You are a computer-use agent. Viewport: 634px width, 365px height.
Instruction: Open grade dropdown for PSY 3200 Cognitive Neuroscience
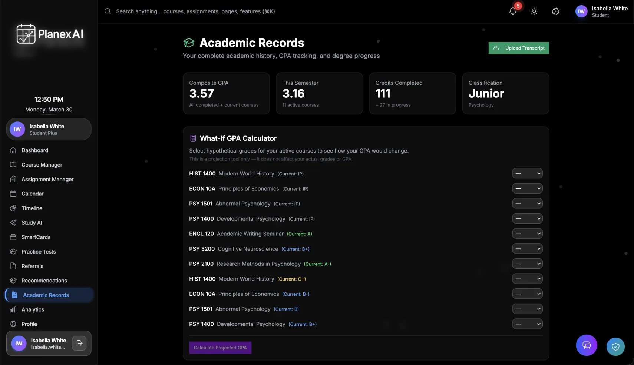pos(527,249)
